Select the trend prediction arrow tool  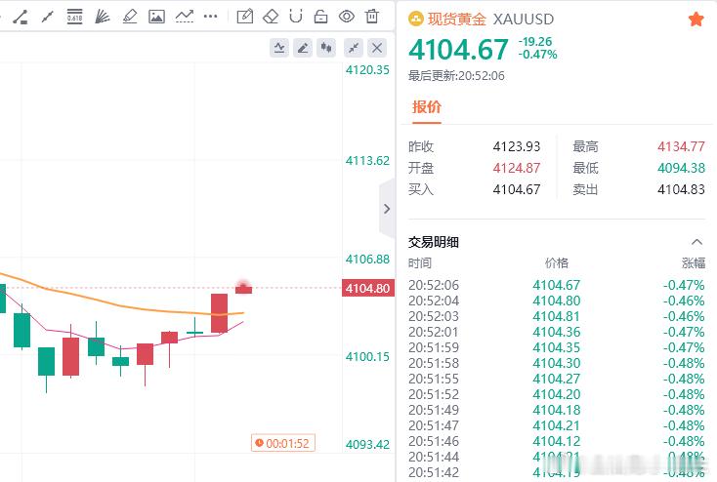coord(185,17)
